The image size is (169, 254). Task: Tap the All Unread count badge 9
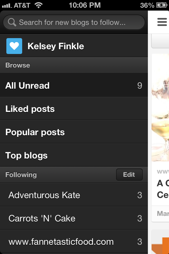(140, 85)
